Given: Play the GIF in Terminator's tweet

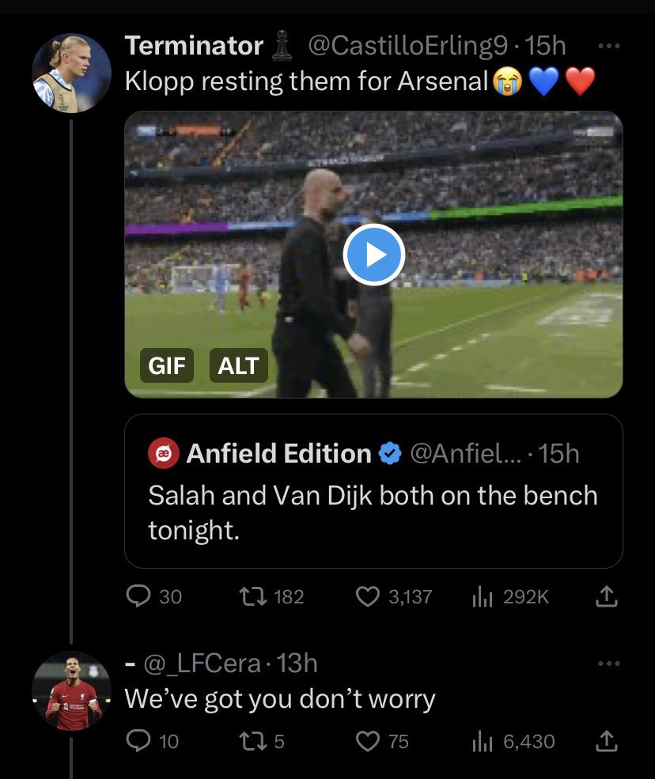Looking at the screenshot, I should pyautogui.click(x=374, y=255).
